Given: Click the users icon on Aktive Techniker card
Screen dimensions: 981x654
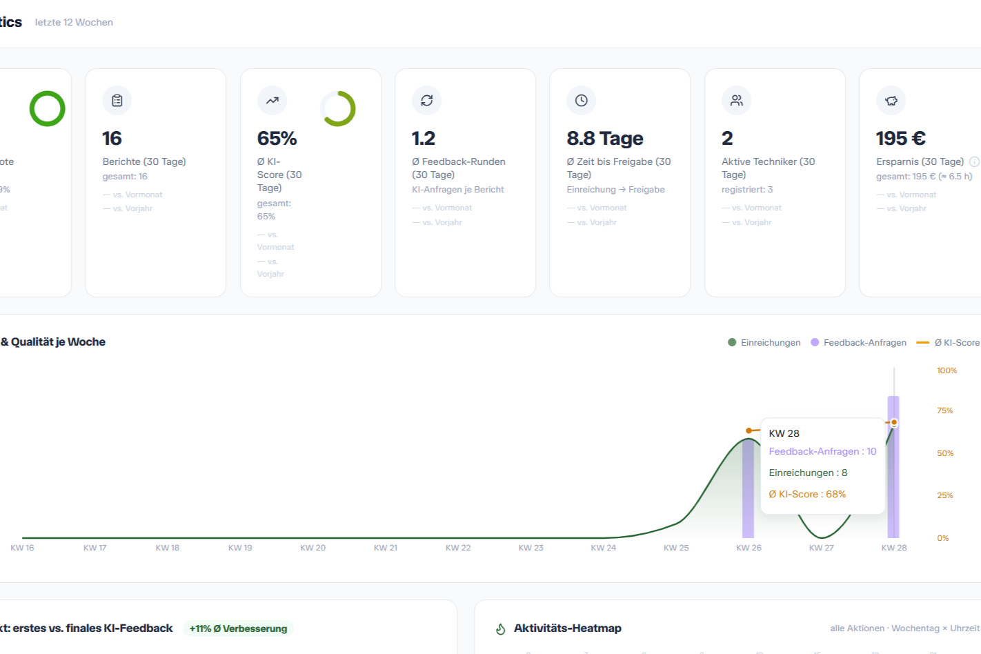Looking at the screenshot, I should pyautogui.click(x=737, y=101).
